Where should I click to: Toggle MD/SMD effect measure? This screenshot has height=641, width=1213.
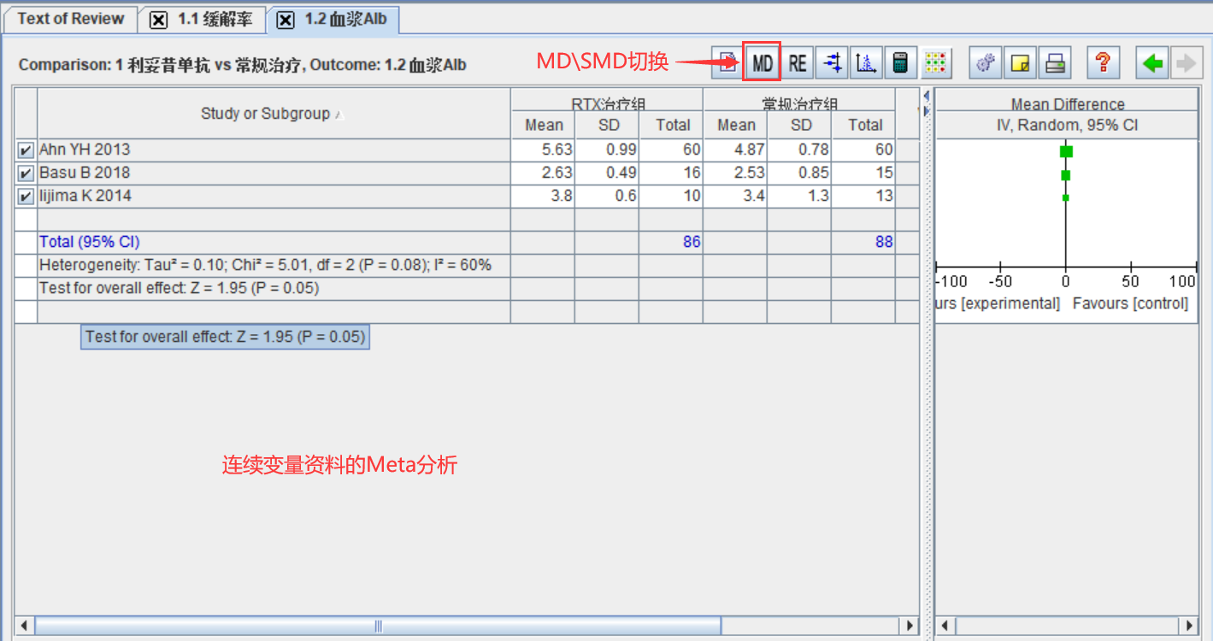[x=762, y=62]
